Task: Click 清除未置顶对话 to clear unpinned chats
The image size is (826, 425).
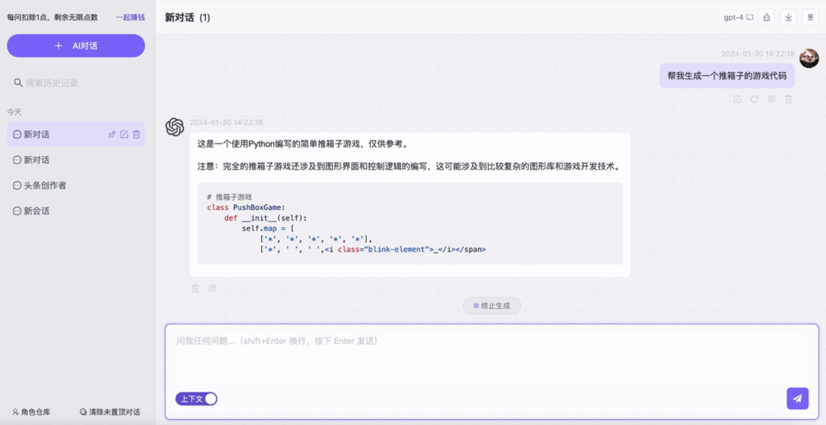Action: [x=108, y=411]
